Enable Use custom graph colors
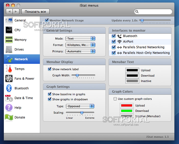Screen dimensions: 179x144 click(115, 99)
